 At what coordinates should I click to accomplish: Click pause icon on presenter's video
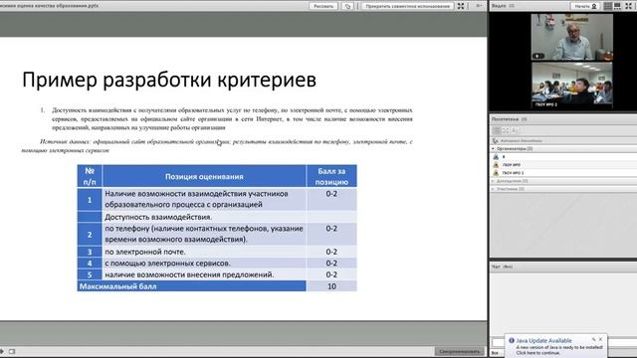click(537, 56)
